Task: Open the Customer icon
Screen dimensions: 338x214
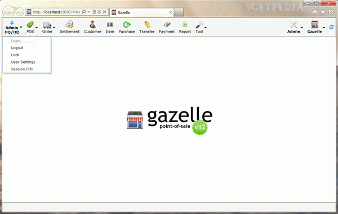Action: 93,25
